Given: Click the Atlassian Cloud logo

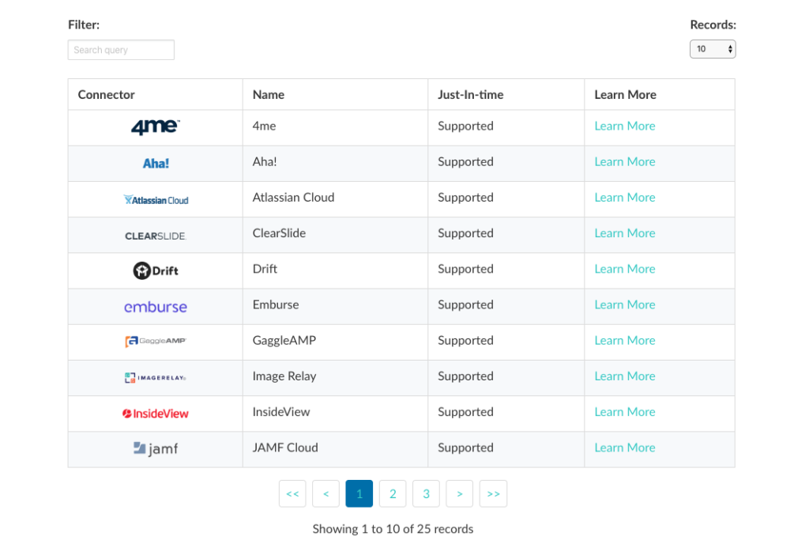Looking at the screenshot, I should point(156,200).
